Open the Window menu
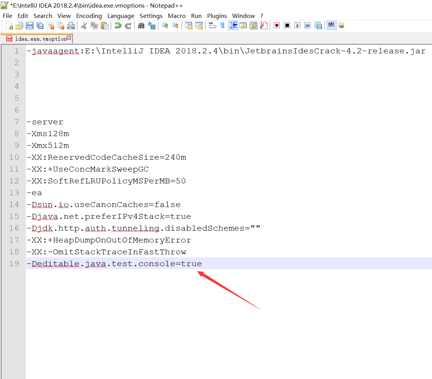Viewport: 432px width, 379px height. (x=244, y=16)
